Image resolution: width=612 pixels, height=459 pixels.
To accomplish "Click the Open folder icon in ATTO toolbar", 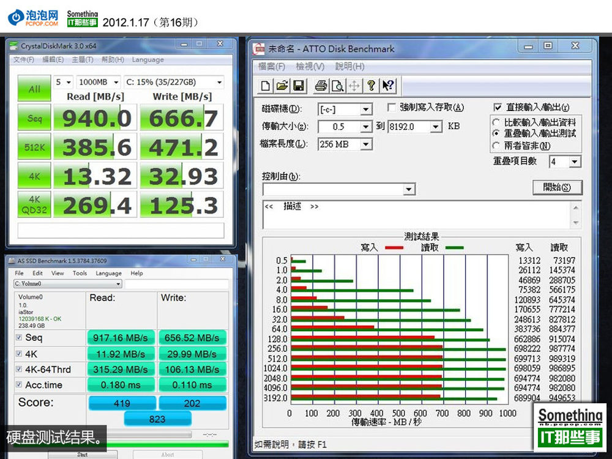I will tap(282, 86).
